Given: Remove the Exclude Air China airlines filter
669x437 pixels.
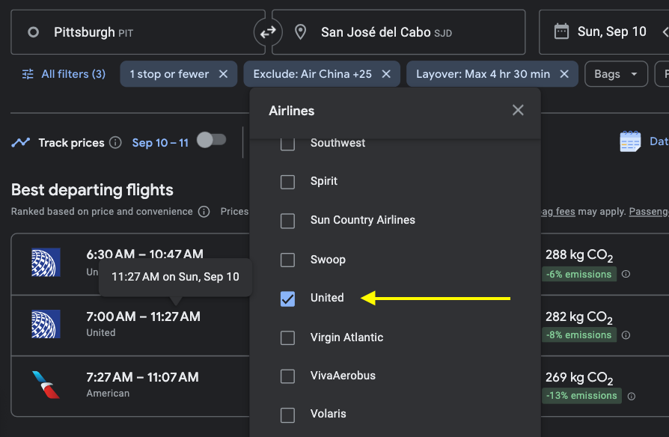Looking at the screenshot, I should click(386, 74).
